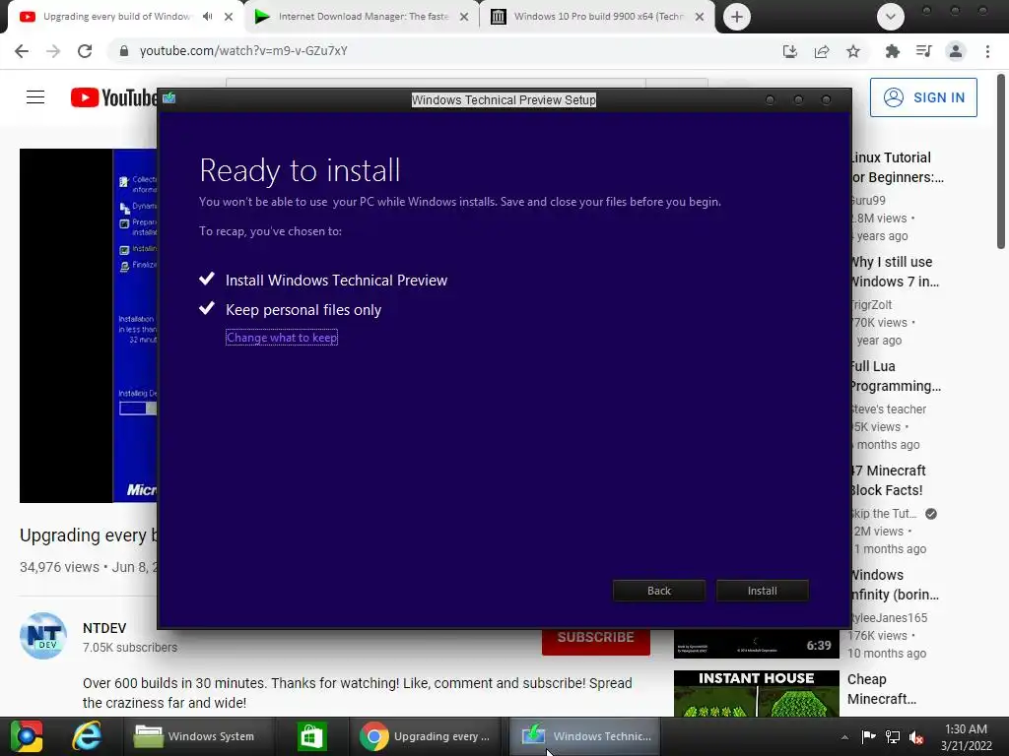Click the 6:39 duration video thumbnail
1009x756 pixels.
pyautogui.click(x=756, y=644)
